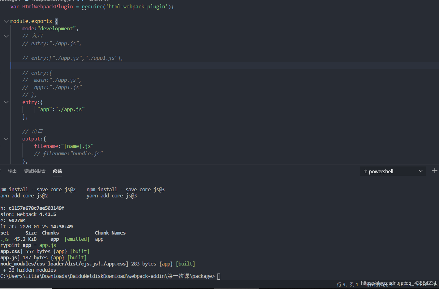Click the '// main:"./app.js",' comment line
Screen dimensions: 439x289
pyautogui.click(x=52, y=80)
